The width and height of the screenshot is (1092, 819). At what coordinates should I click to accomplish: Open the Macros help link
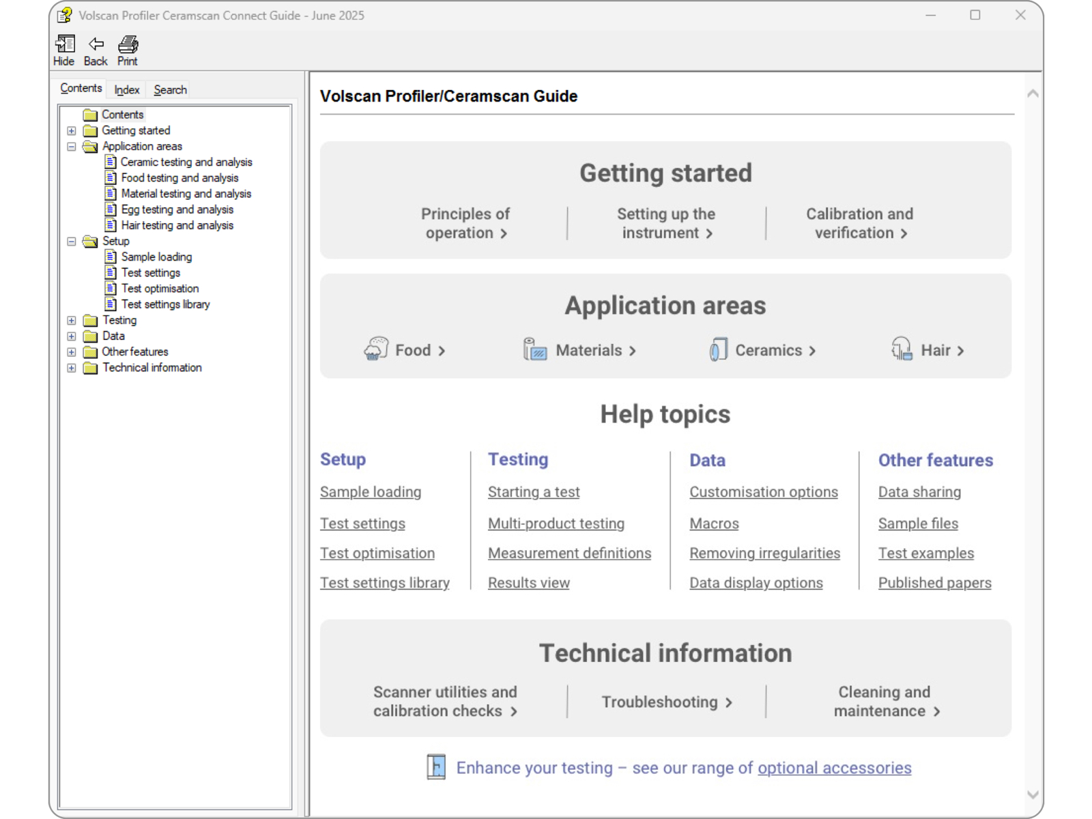click(x=714, y=523)
